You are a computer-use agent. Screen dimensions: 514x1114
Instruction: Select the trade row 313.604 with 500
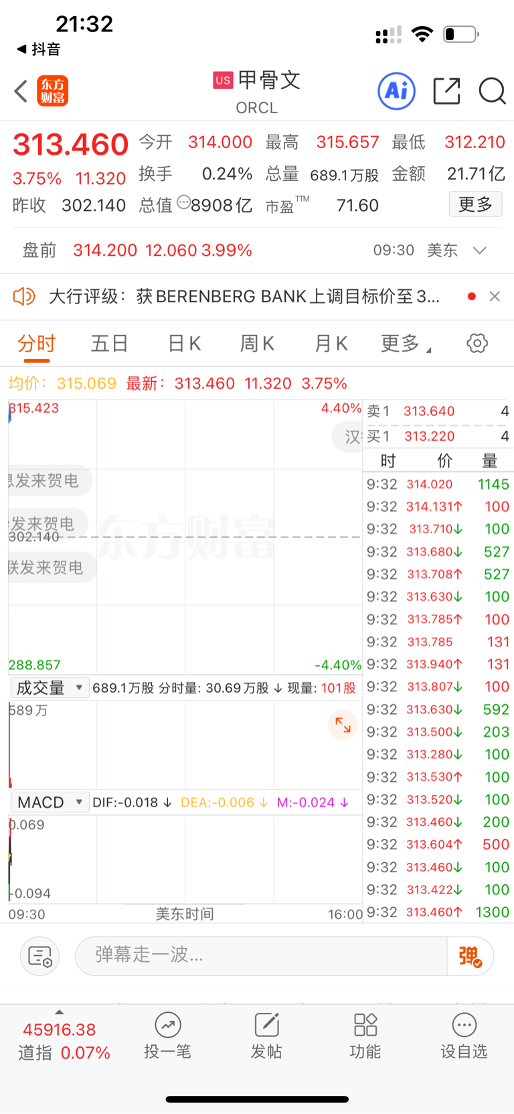coord(438,845)
